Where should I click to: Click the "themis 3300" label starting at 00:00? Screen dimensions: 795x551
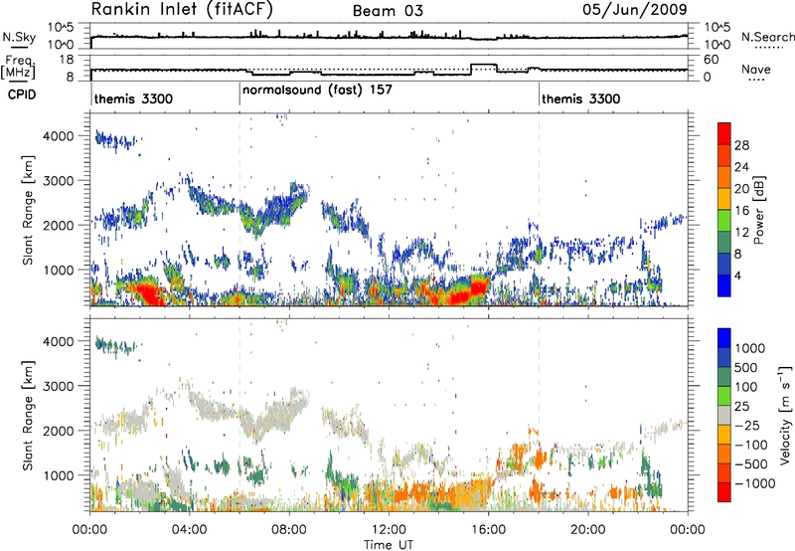click(133, 98)
